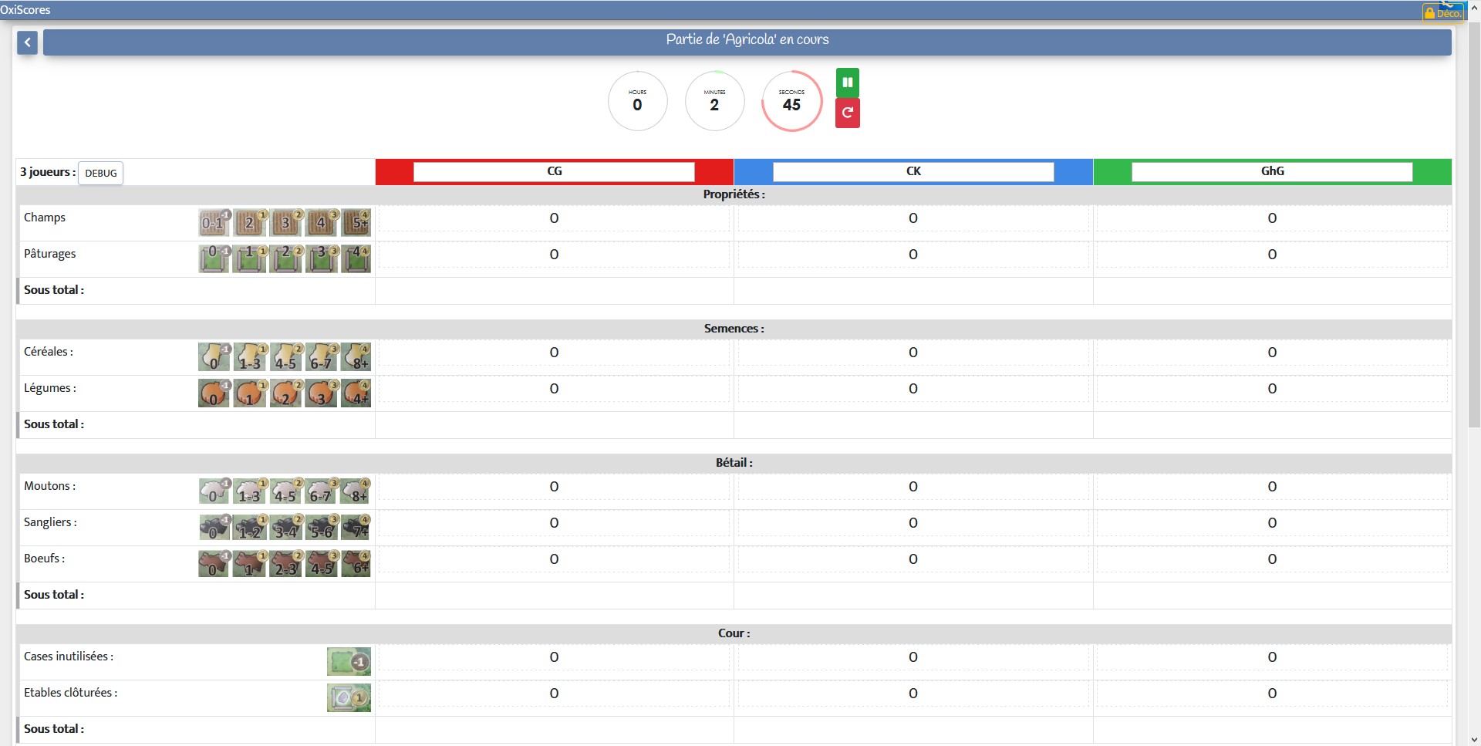Pick the 7+ Sangliers boar tile

click(356, 528)
